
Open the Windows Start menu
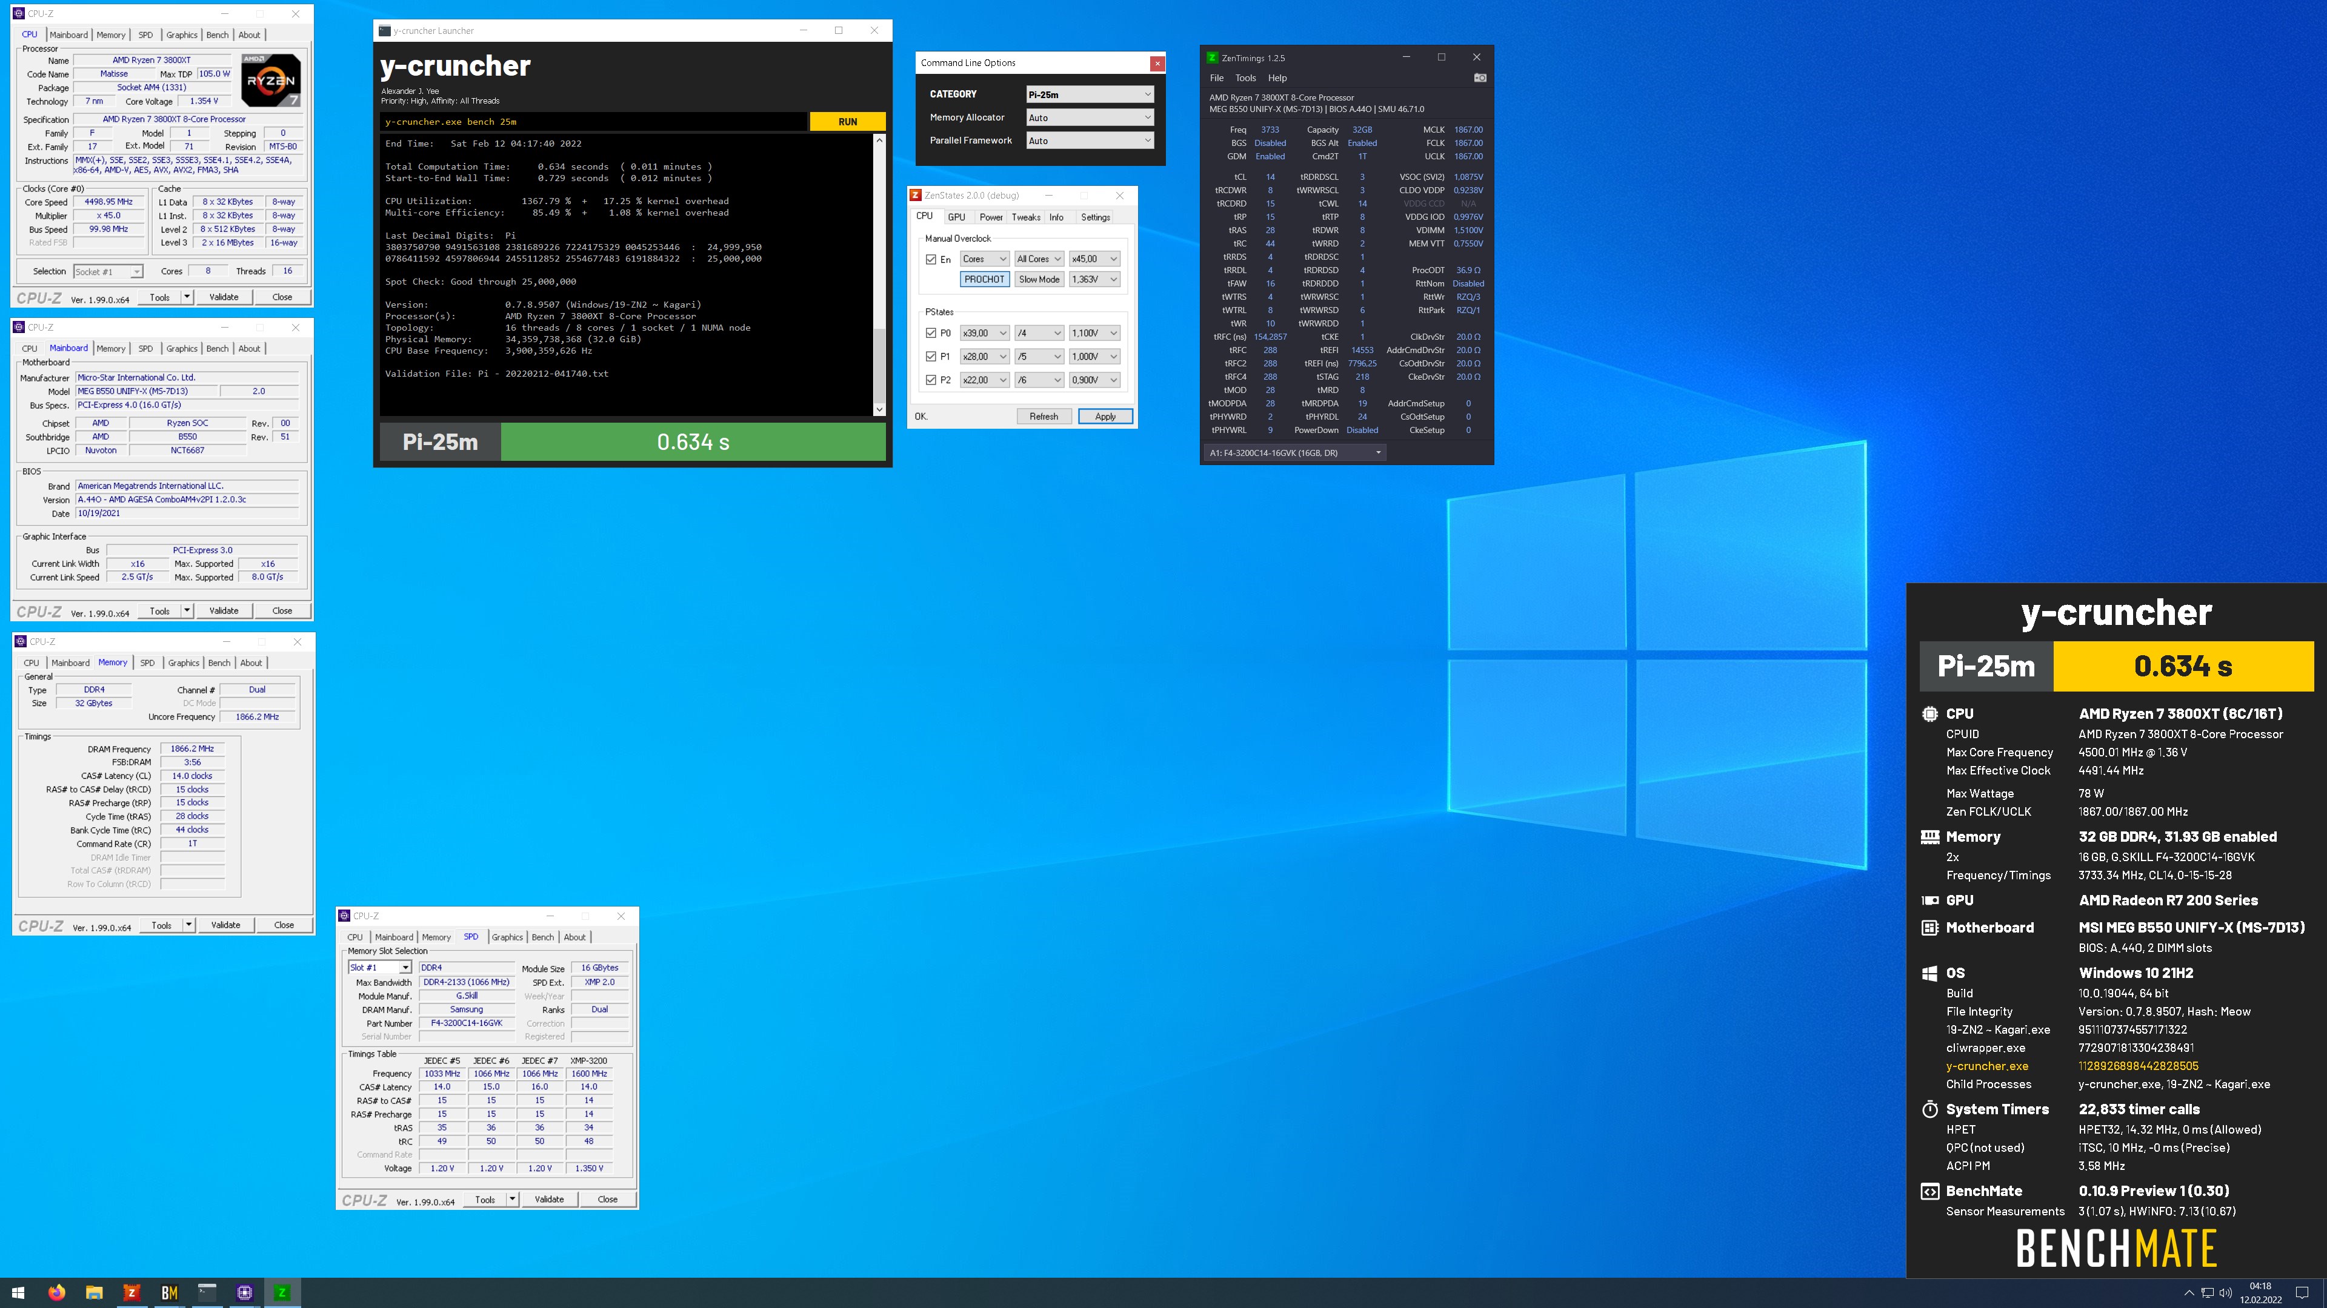tap(18, 1293)
